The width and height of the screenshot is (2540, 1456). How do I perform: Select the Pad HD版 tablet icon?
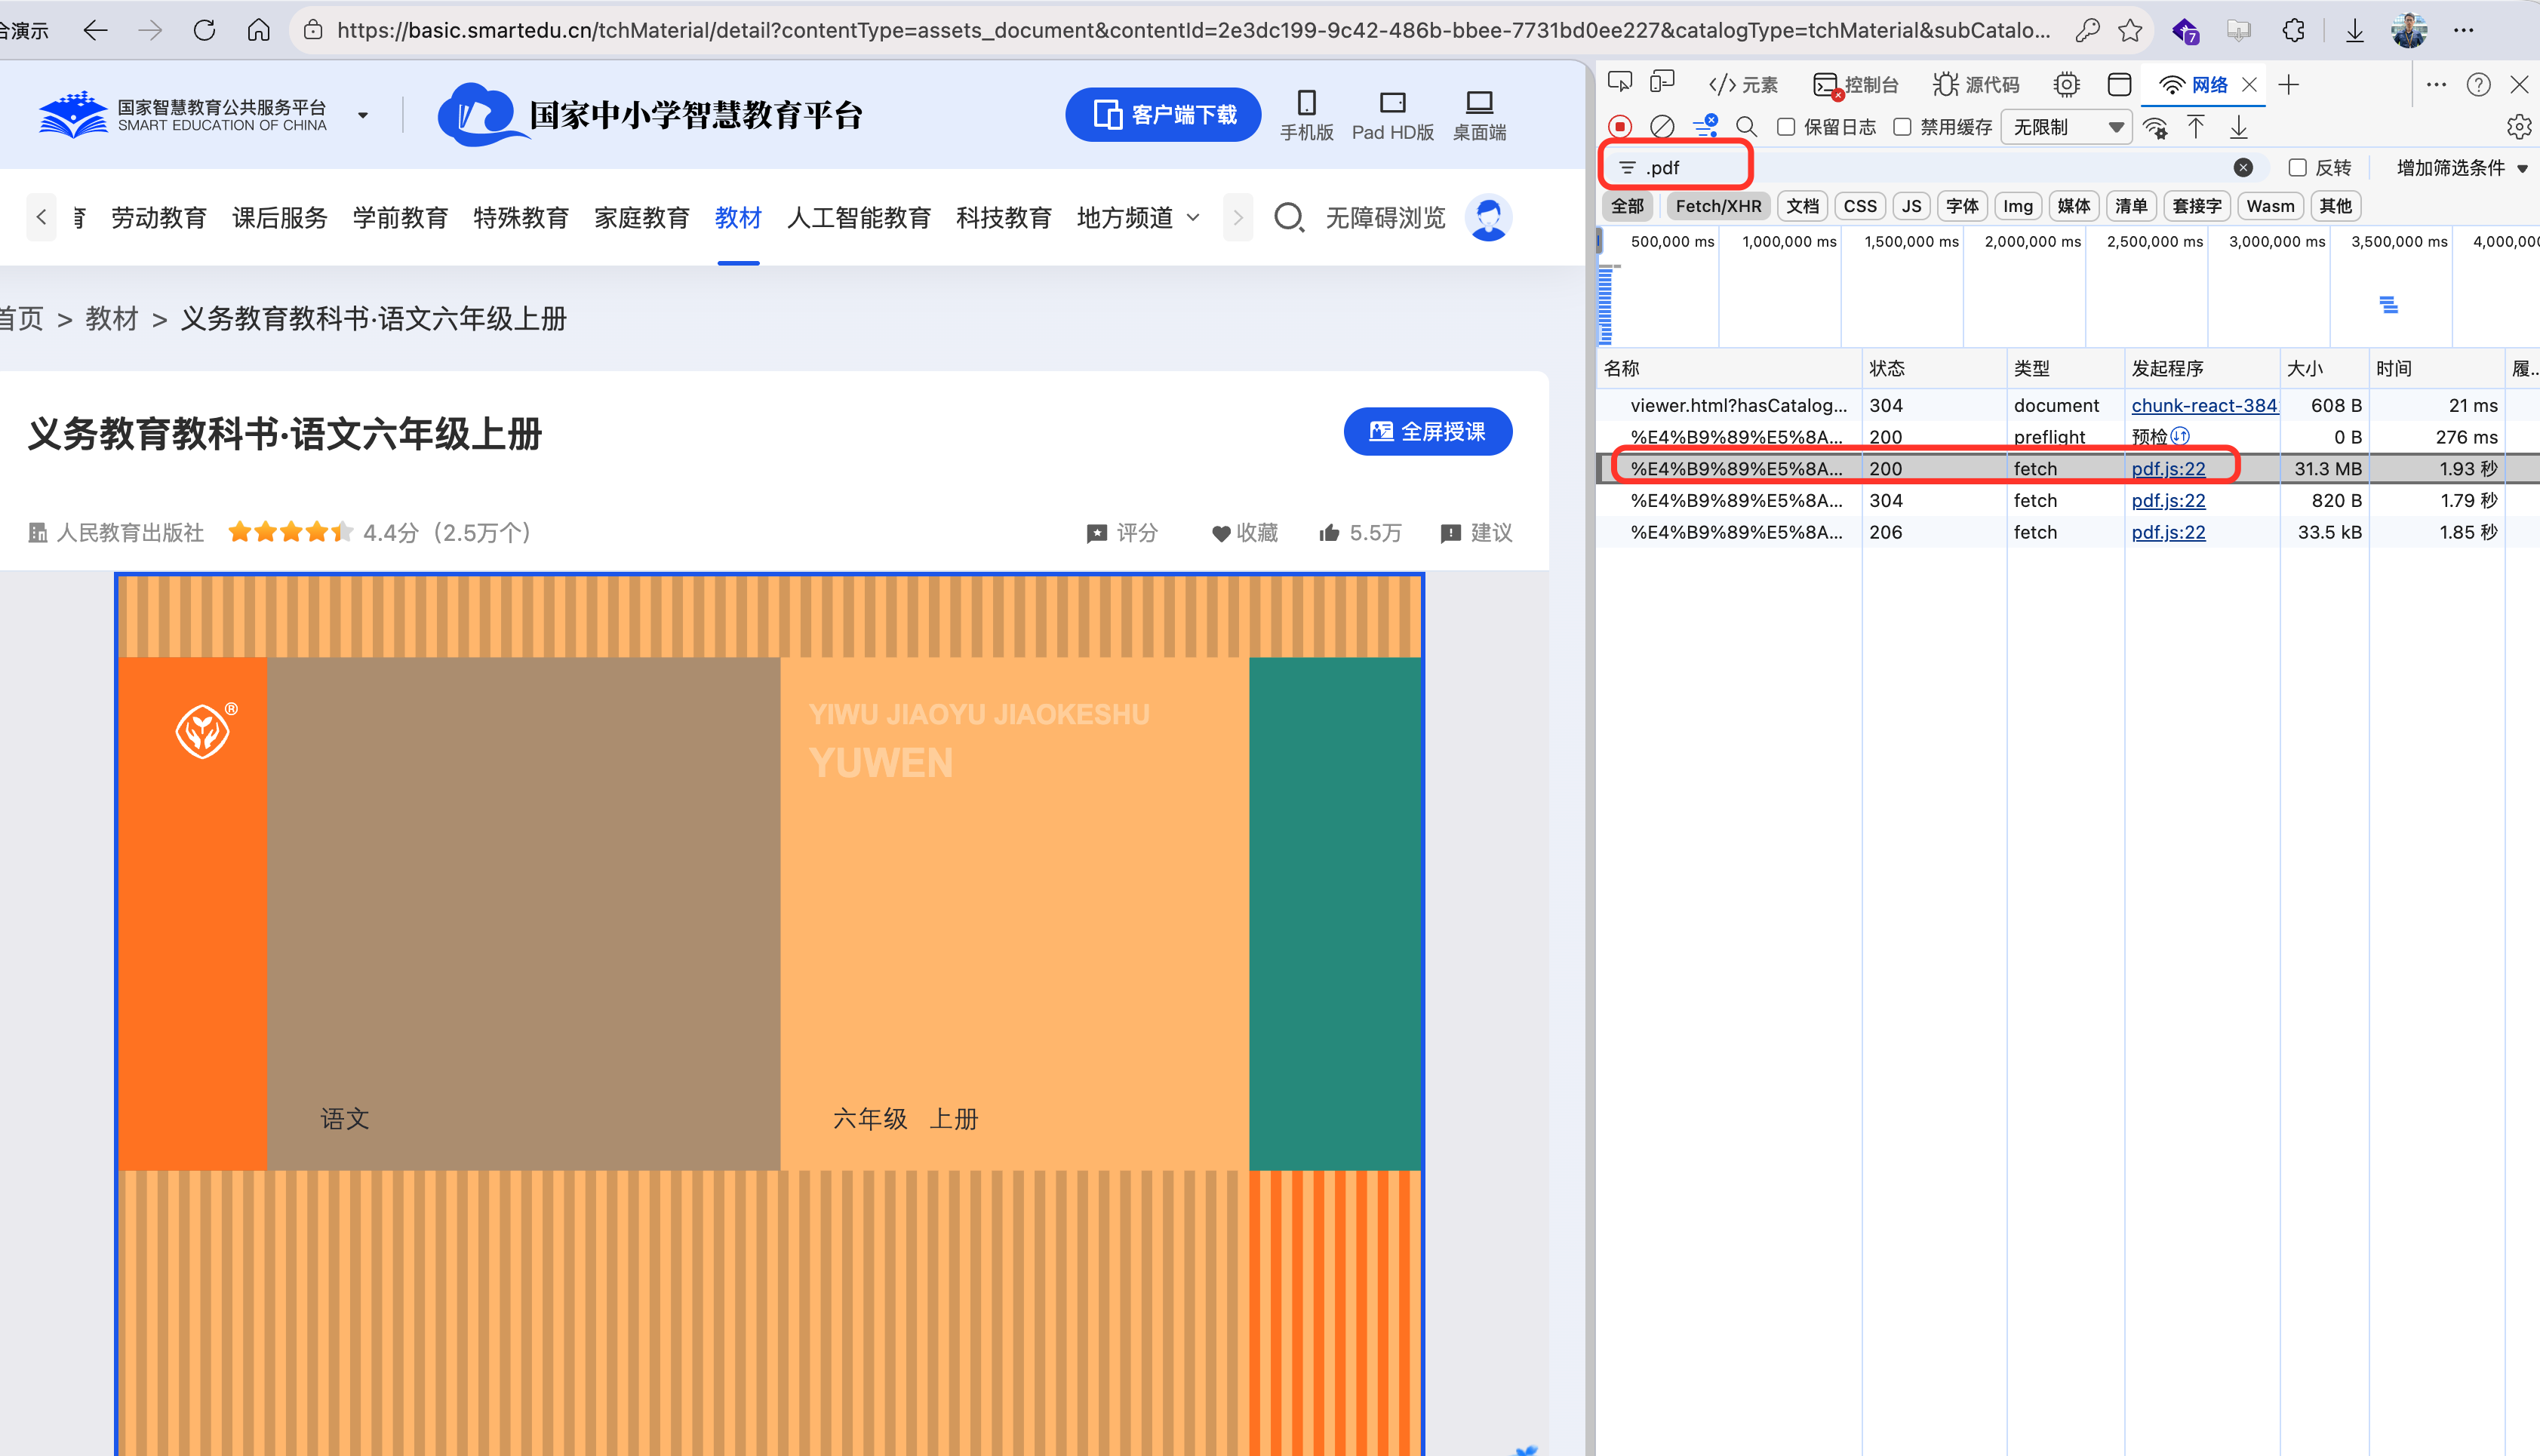click(1392, 115)
